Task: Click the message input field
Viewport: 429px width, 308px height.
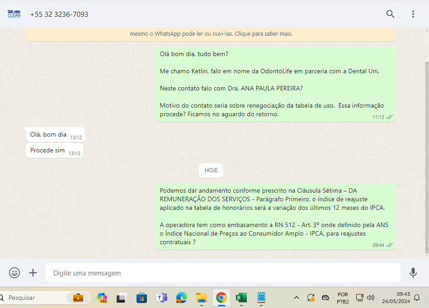Action: pos(222,273)
